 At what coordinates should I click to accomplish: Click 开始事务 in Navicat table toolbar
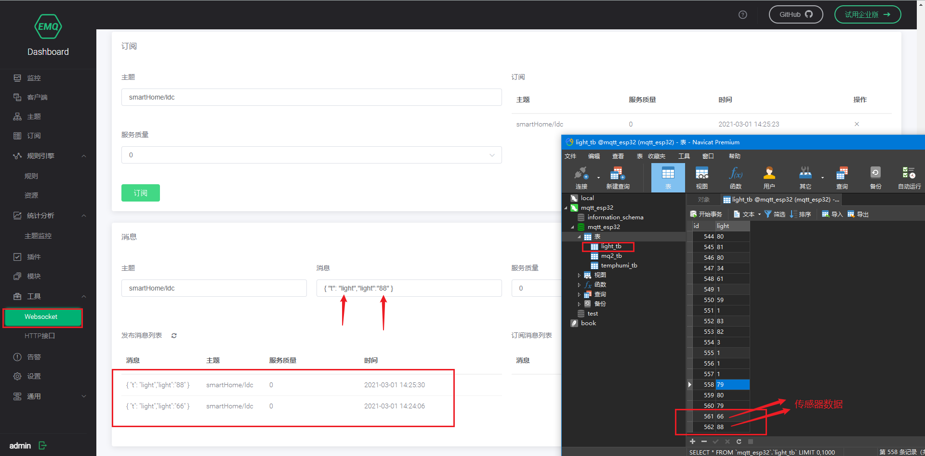pyautogui.click(x=706, y=214)
